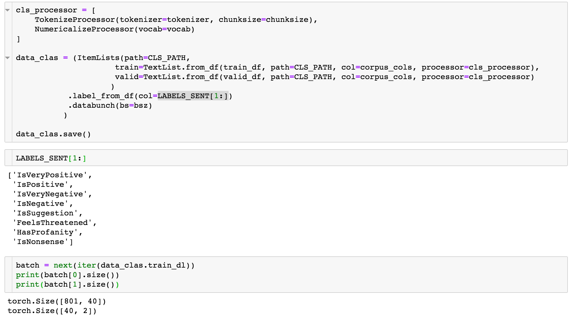The height and width of the screenshot is (322, 574).
Task: Click the 'IsSuggestion' output entry
Action: point(45,213)
